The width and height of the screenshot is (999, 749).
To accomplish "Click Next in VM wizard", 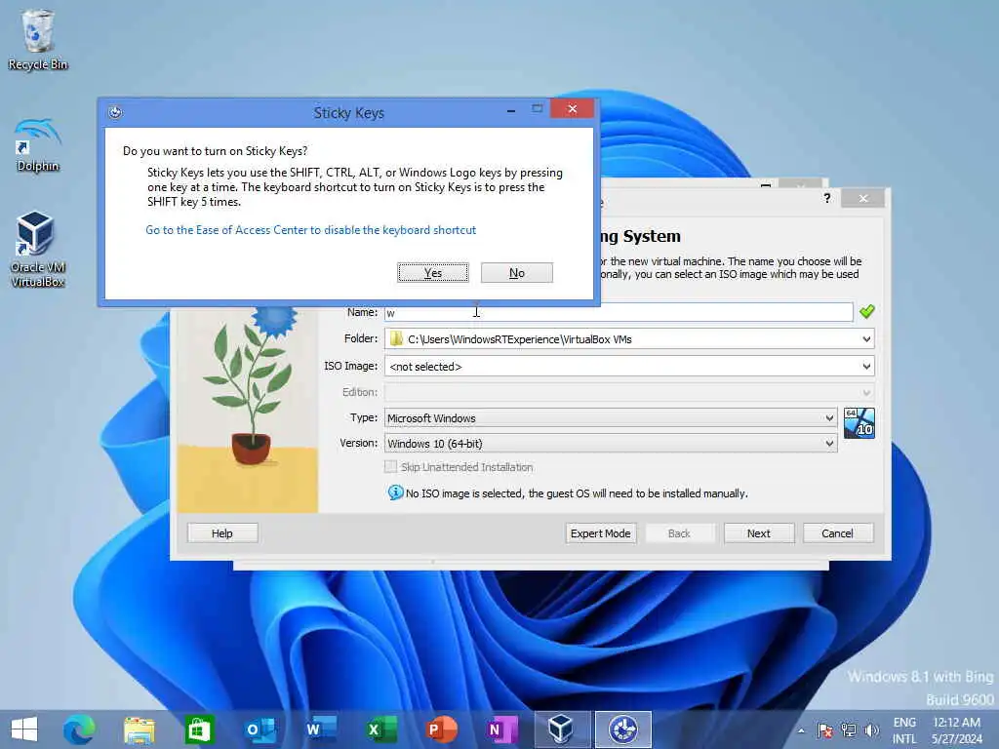I will point(759,533).
